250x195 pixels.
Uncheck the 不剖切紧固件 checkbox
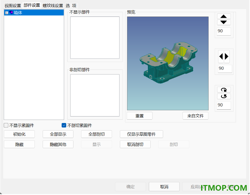pos(64,126)
